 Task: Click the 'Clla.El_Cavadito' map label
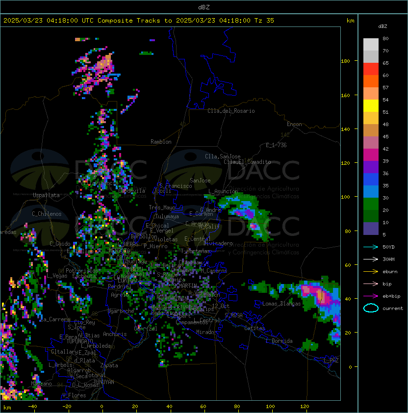tap(247, 162)
